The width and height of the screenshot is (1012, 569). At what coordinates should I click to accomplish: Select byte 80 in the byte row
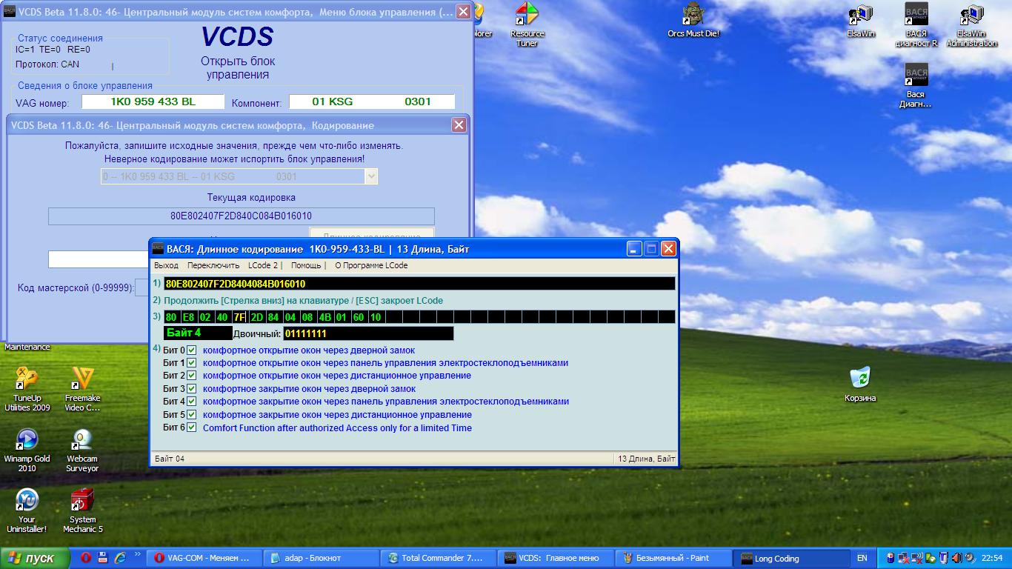[171, 317]
